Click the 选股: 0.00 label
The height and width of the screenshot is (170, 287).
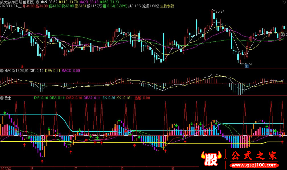[x=142, y=98]
